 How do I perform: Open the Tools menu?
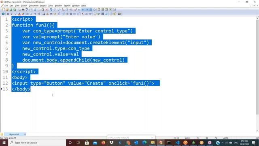[51, 6]
